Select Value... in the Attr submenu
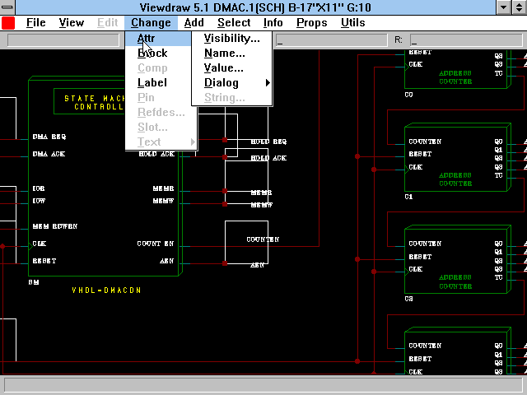This screenshot has width=527, height=395. point(232,67)
